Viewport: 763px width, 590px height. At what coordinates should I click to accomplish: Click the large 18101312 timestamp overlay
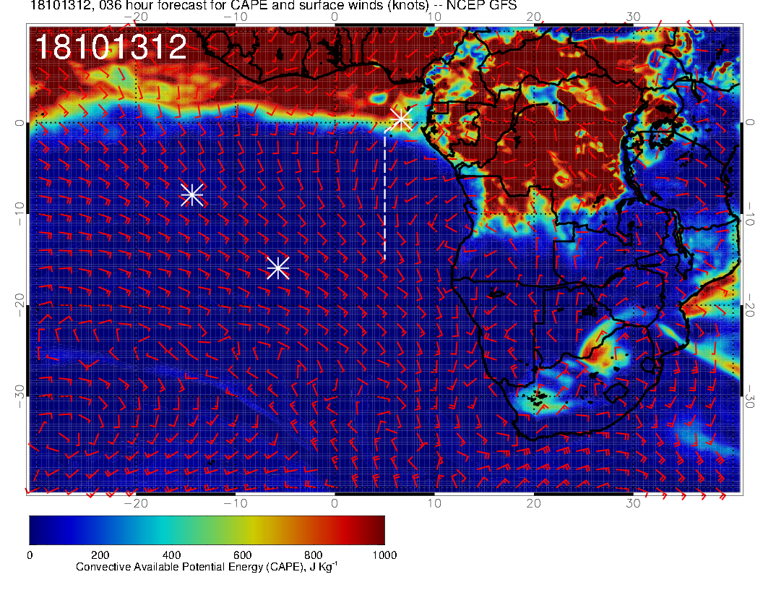coord(111,48)
